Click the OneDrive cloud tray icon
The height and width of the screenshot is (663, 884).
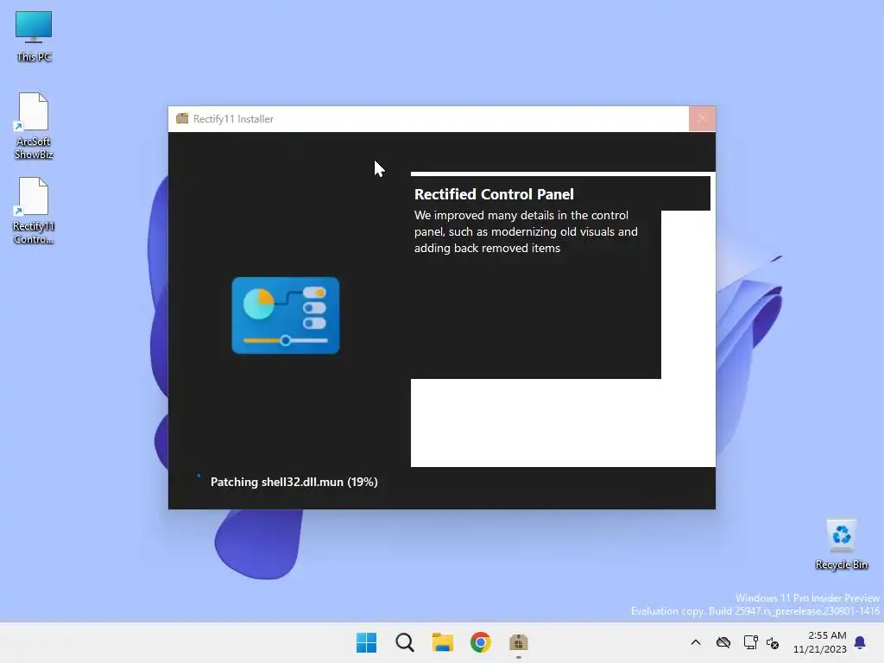click(723, 642)
